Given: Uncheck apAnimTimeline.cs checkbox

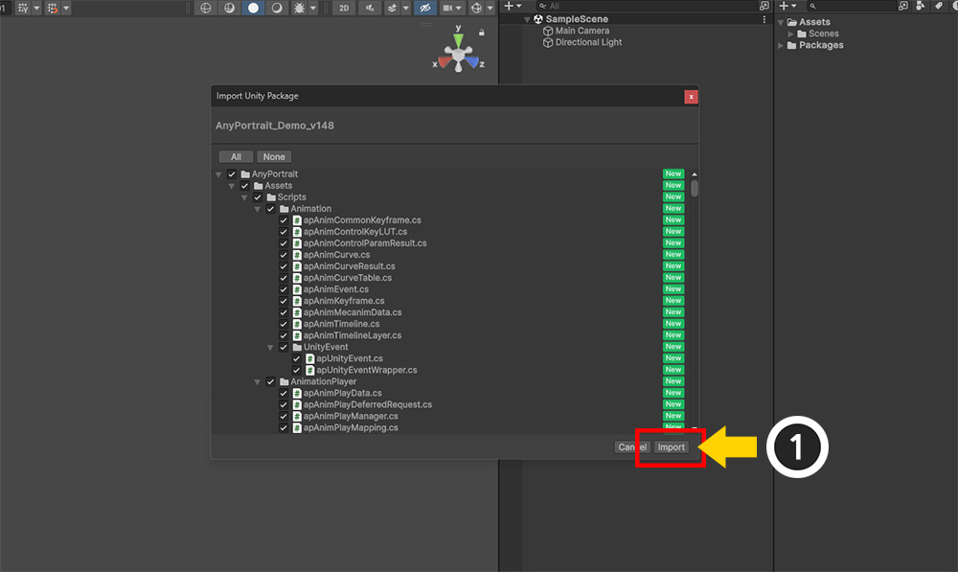Looking at the screenshot, I should [284, 324].
